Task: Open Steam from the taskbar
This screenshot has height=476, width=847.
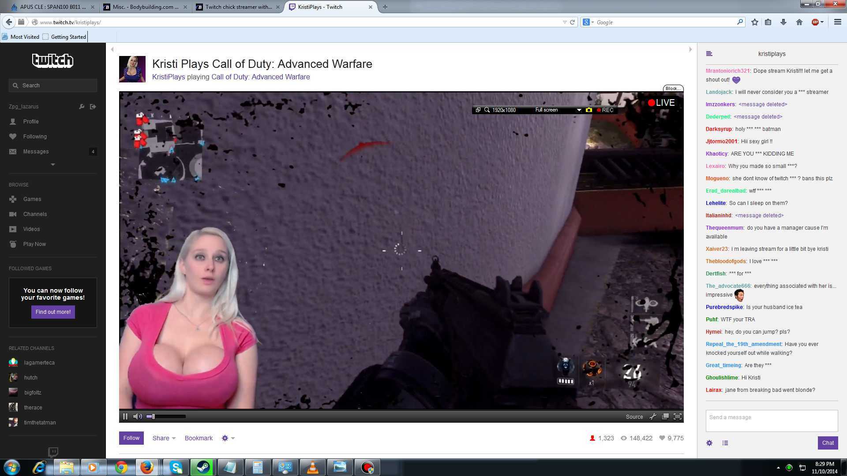Action: (202, 467)
